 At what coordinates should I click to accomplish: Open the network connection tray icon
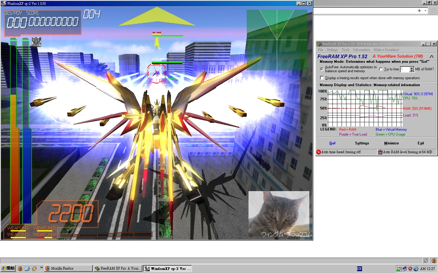click(x=405, y=268)
